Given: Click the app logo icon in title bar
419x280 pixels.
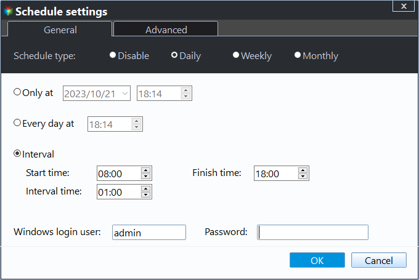Looking at the screenshot, I should [x=8, y=11].
